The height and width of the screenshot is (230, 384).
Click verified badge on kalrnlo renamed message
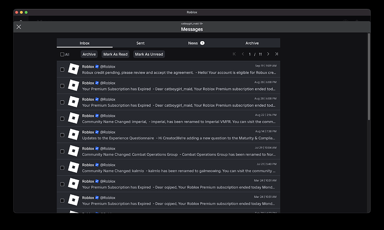pyautogui.click(x=97, y=165)
